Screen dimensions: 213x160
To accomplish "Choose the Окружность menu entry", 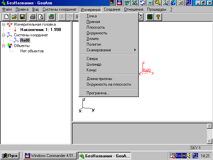I will (x=108, y=33).
